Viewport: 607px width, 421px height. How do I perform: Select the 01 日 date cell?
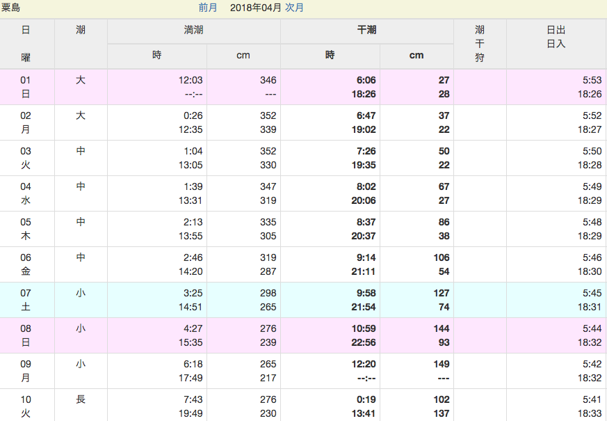coord(26,87)
